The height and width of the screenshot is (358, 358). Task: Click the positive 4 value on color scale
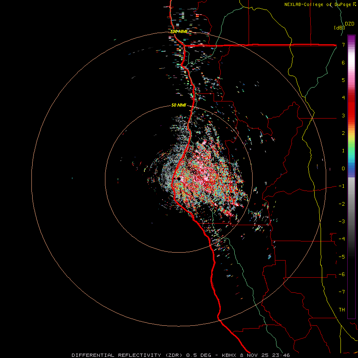tap(343, 98)
